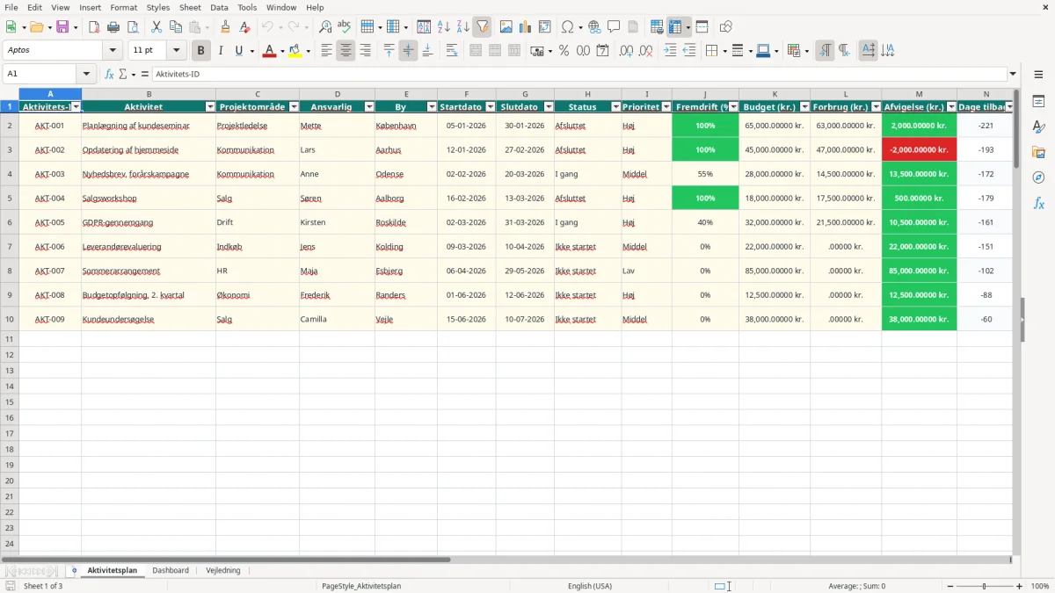Open the sidebar Navigator compass icon

click(1038, 177)
